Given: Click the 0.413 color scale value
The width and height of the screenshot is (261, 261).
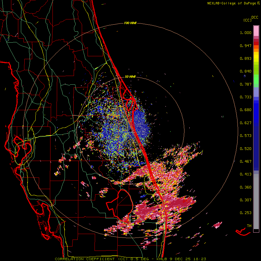Looking at the screenshot, I should (x=246, y=174).
